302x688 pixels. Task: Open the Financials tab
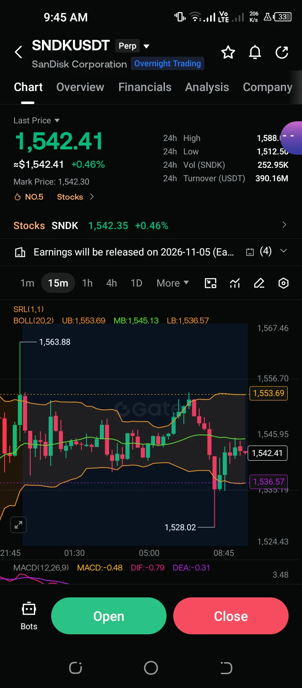click(x=145, y=87)
